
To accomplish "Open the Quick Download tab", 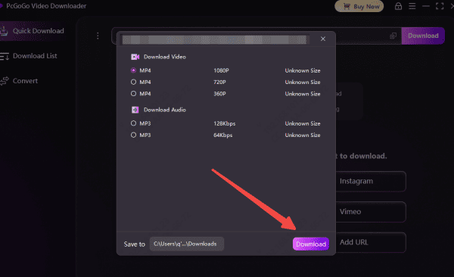I will click(33, 31).
